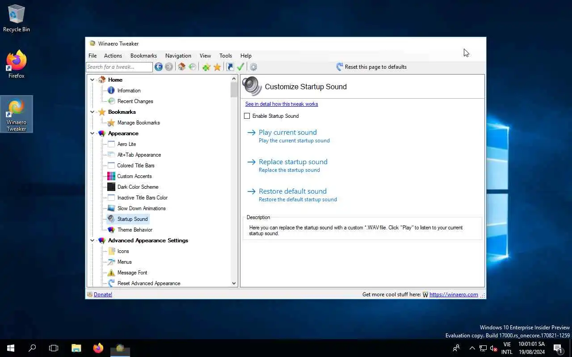Open the Actions menu
572x357 pixels.
coord(113,56)
